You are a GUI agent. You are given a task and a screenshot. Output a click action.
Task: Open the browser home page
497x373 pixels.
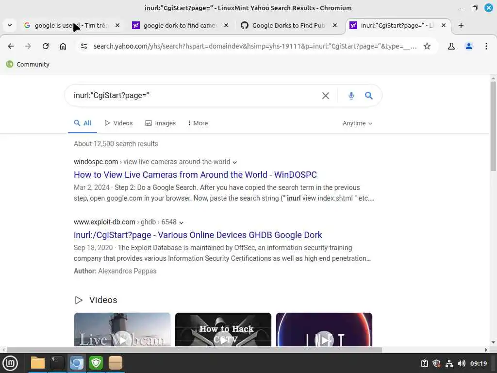coord(63,46)
